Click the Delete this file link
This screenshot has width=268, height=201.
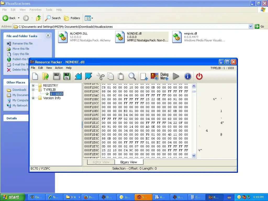click(x=20, y=70)
